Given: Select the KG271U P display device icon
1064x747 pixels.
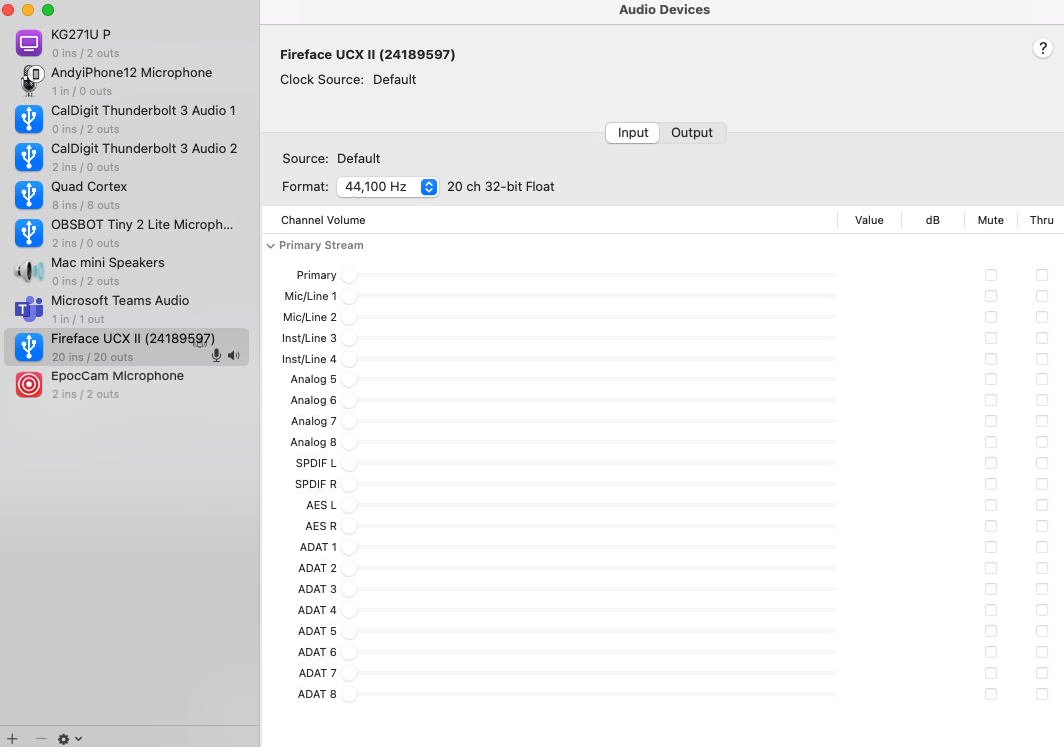Looking at the screenshot, I should tap(29, 43).
